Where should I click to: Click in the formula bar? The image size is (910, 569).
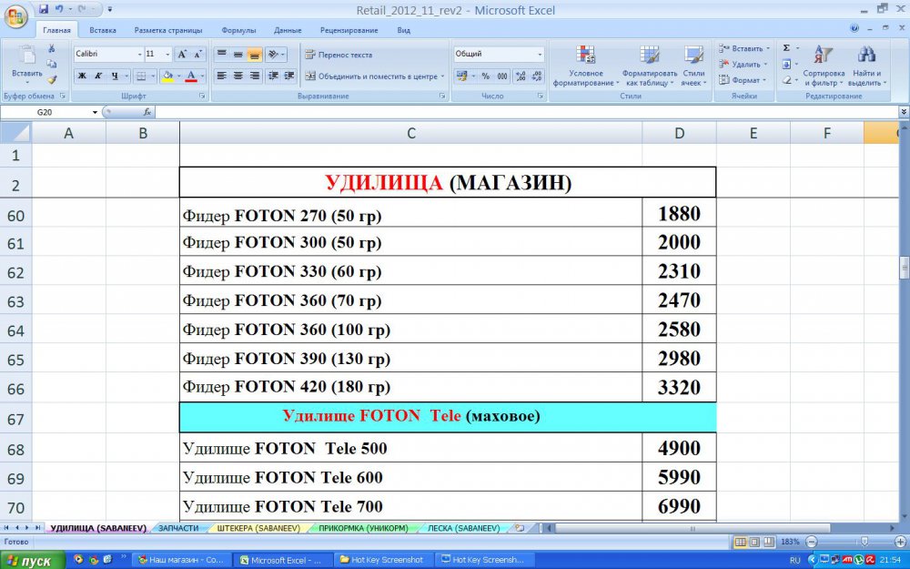pos(527,112)
